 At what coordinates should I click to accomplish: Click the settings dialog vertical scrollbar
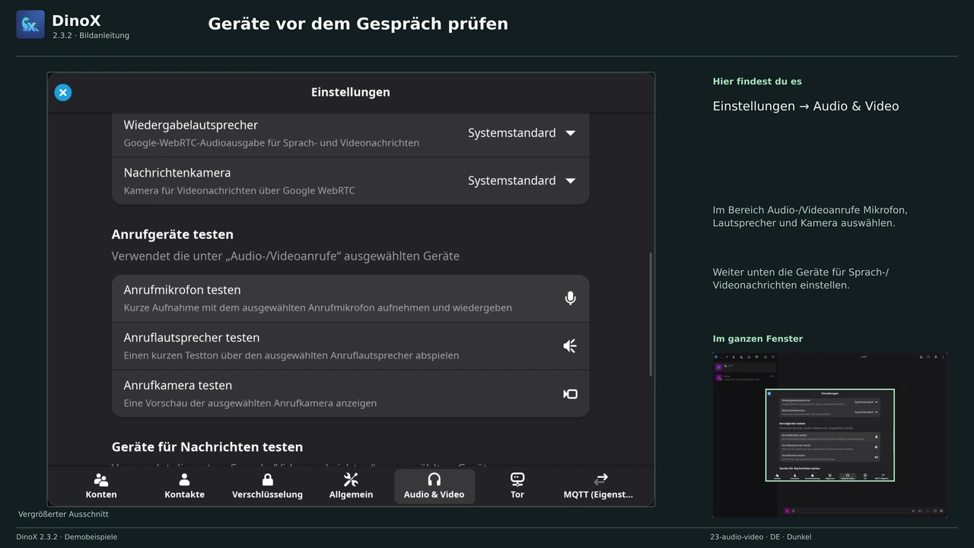tap(650, 314)
